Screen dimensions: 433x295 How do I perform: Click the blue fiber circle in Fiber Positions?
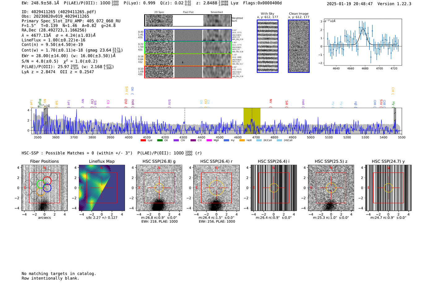47,188
